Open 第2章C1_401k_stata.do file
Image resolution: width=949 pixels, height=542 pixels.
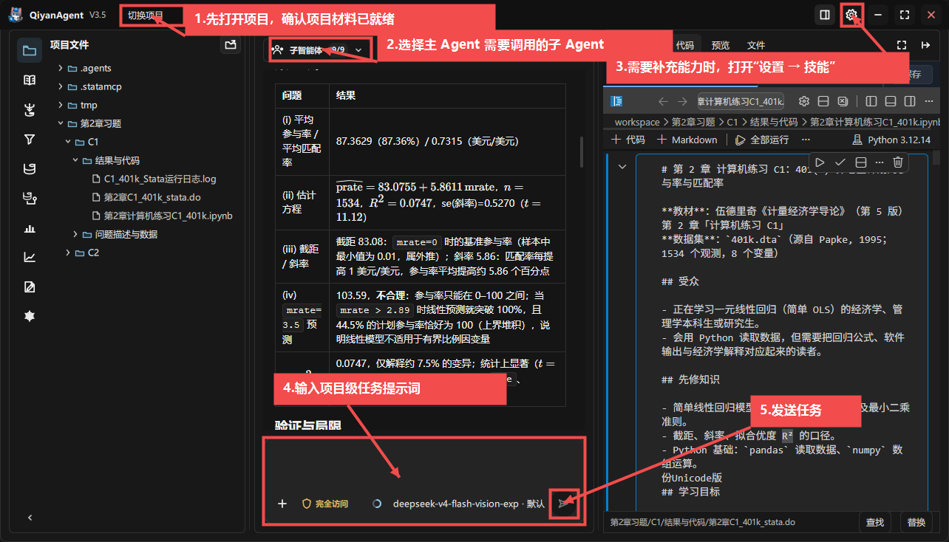click(x=152, y=197)
